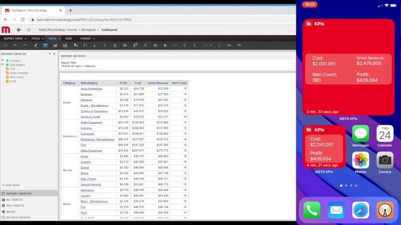Tap the small MSTR KPIs widget
This screenshot has width=401, height=225.
[x=324, y=146]
